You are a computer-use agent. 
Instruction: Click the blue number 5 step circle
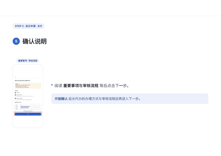[16, 41]
